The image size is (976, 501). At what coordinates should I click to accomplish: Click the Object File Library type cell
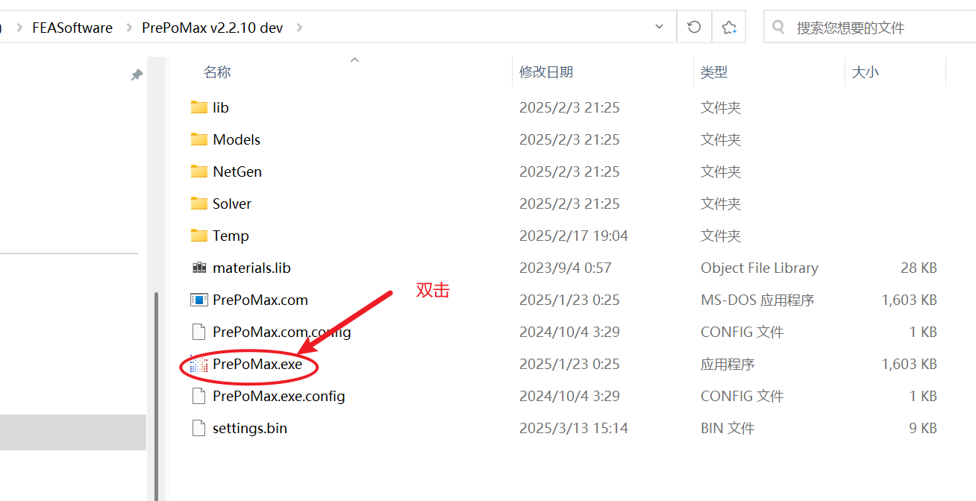coord(760,268)
